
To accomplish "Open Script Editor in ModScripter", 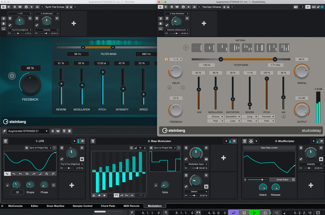I will [x=282, y=180].
